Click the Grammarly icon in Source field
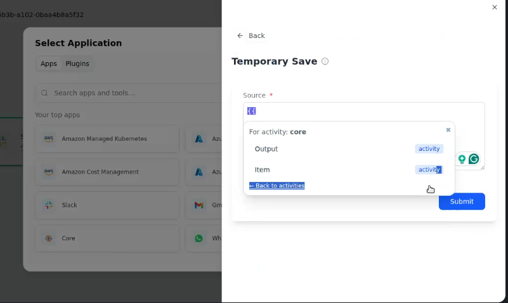This screenshot has width=508, height=303. click(x=474, y=159)
